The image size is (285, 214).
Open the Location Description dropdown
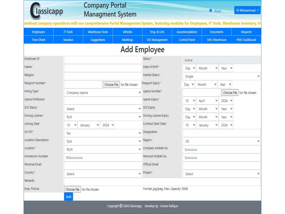tap(103, 141)
